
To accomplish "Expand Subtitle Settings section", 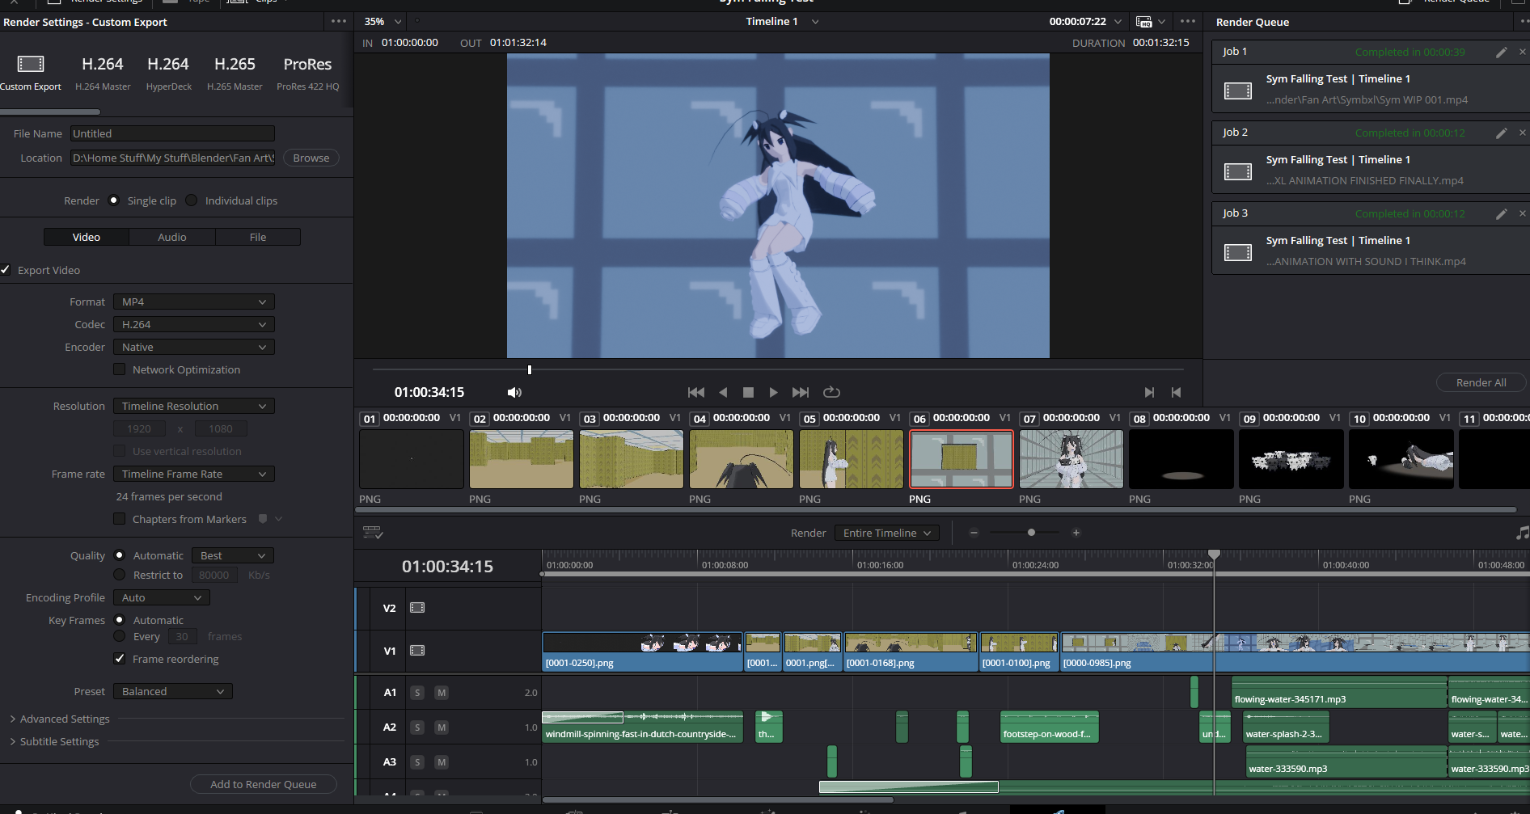I will 55,741.
